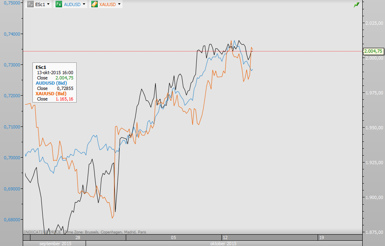The height and width of the screenshot is (246, 385).
Task: Click the green arrow icon at top right
Action: click(356, 4)
